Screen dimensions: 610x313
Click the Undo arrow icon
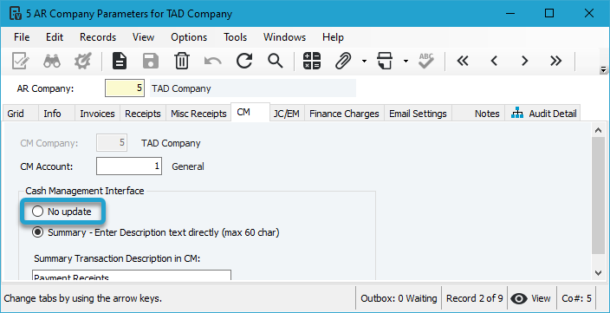click(x=213, y=61)
